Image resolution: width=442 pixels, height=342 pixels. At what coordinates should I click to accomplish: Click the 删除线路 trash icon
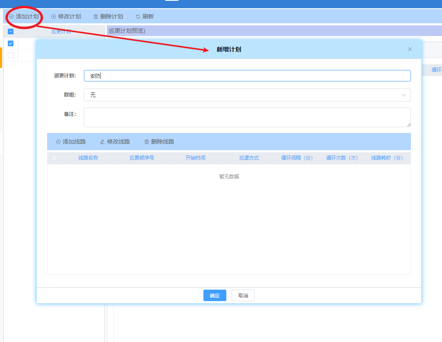[147, 142]
